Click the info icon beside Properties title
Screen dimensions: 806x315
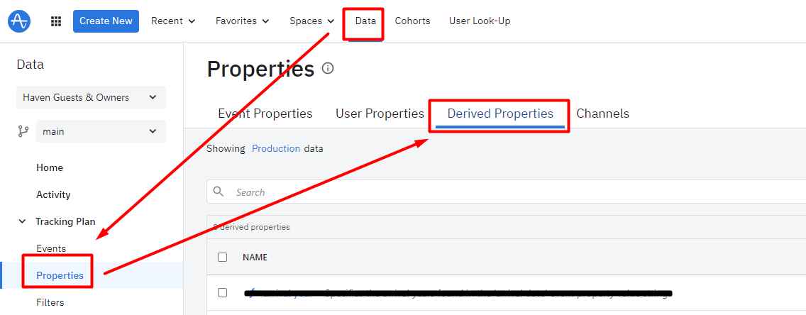pyautogui.click(x=328, y=68)
